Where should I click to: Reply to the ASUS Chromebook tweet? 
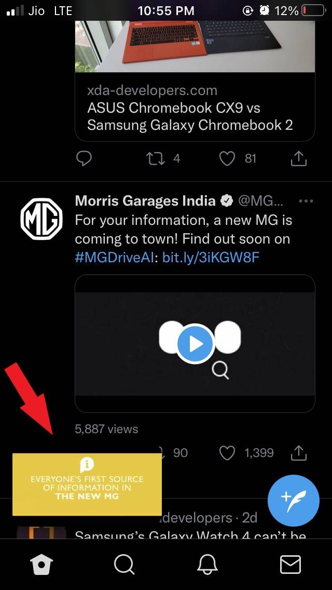tap(84, 158)
